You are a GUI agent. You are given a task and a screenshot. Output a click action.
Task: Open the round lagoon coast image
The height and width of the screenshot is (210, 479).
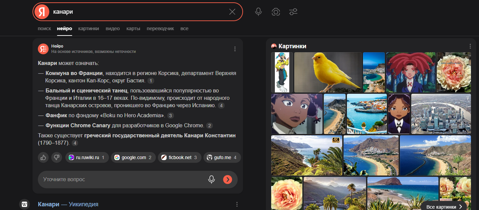click(x=374, y=72)
